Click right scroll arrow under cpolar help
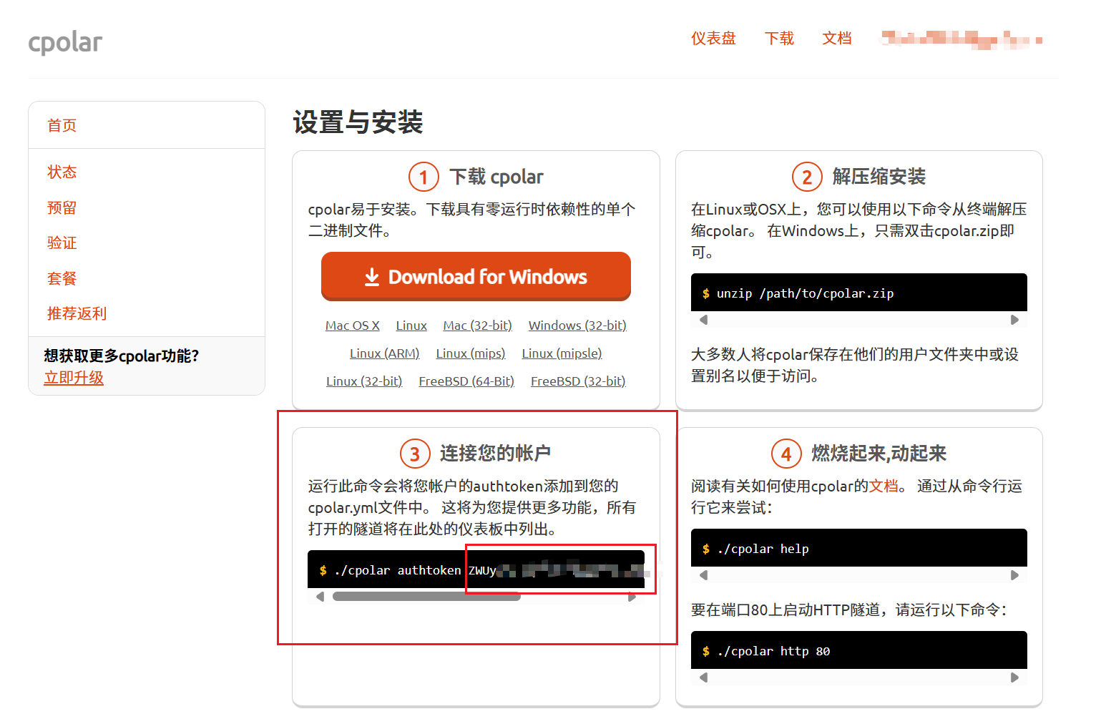The height and width of the screenshot is (724, 1106). [1014, 575]
